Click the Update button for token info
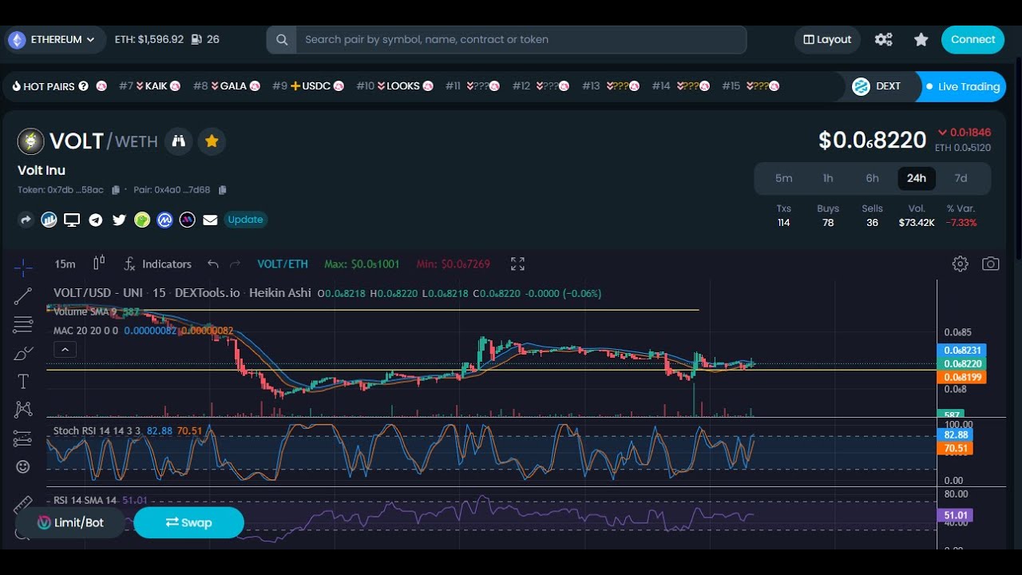 [245, 220]
